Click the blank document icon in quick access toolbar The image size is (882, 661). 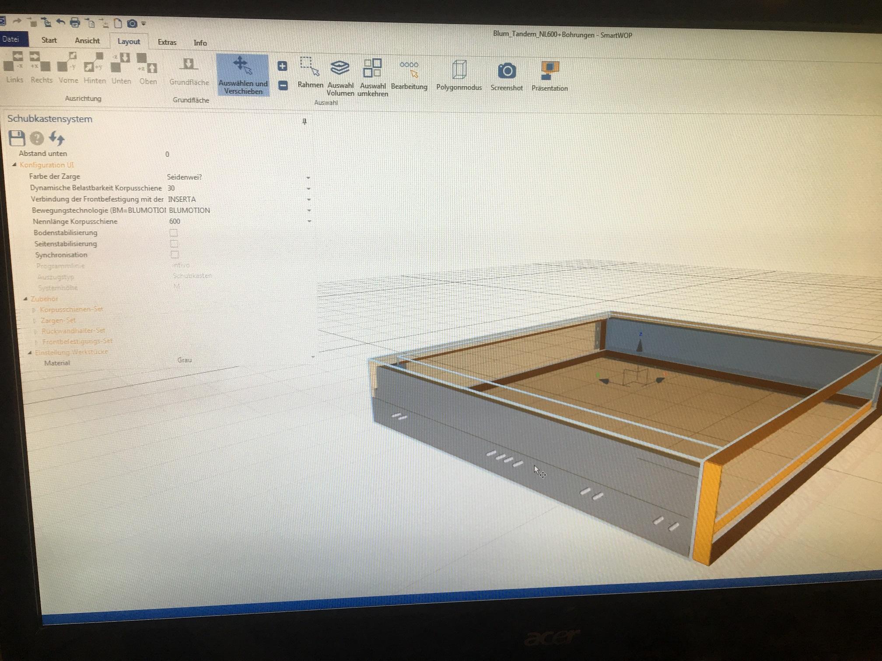[x=118, y=23]
